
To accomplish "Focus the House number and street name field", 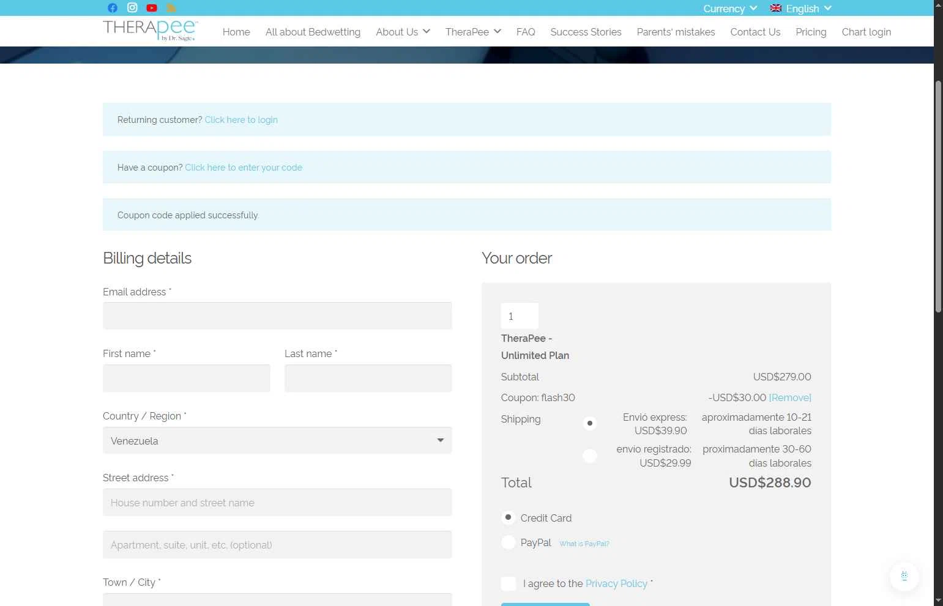I will click(277, 502).
